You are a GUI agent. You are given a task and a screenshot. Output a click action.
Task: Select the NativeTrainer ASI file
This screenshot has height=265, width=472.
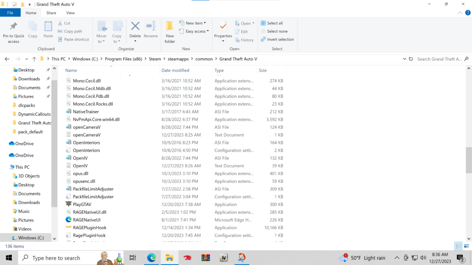[86, 112]
